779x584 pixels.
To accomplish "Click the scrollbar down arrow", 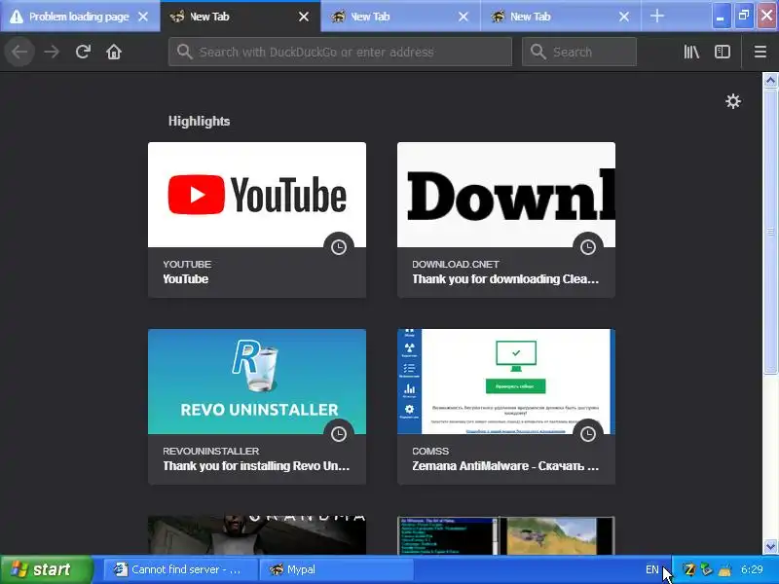I will pos(770,546).
